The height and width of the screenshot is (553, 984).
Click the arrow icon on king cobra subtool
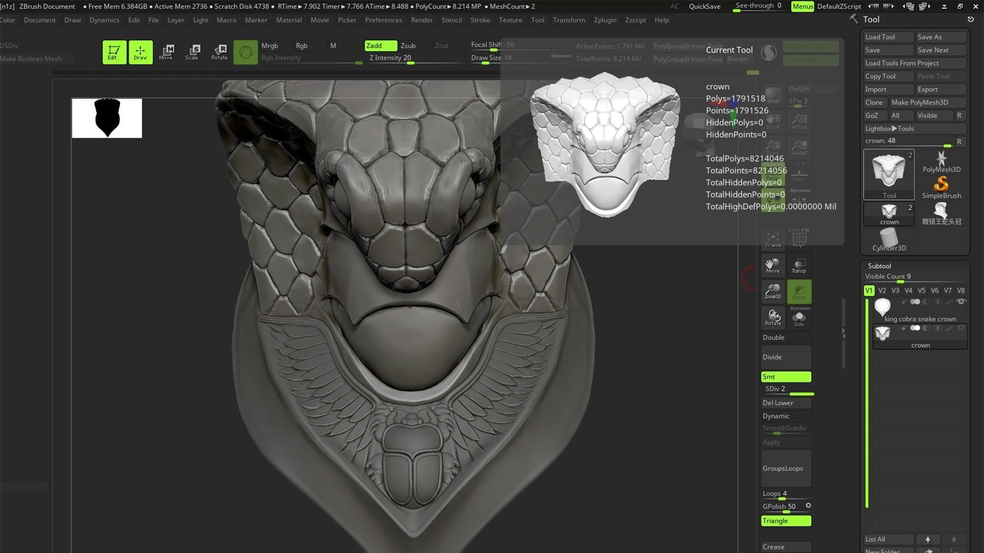pos(904,302)
